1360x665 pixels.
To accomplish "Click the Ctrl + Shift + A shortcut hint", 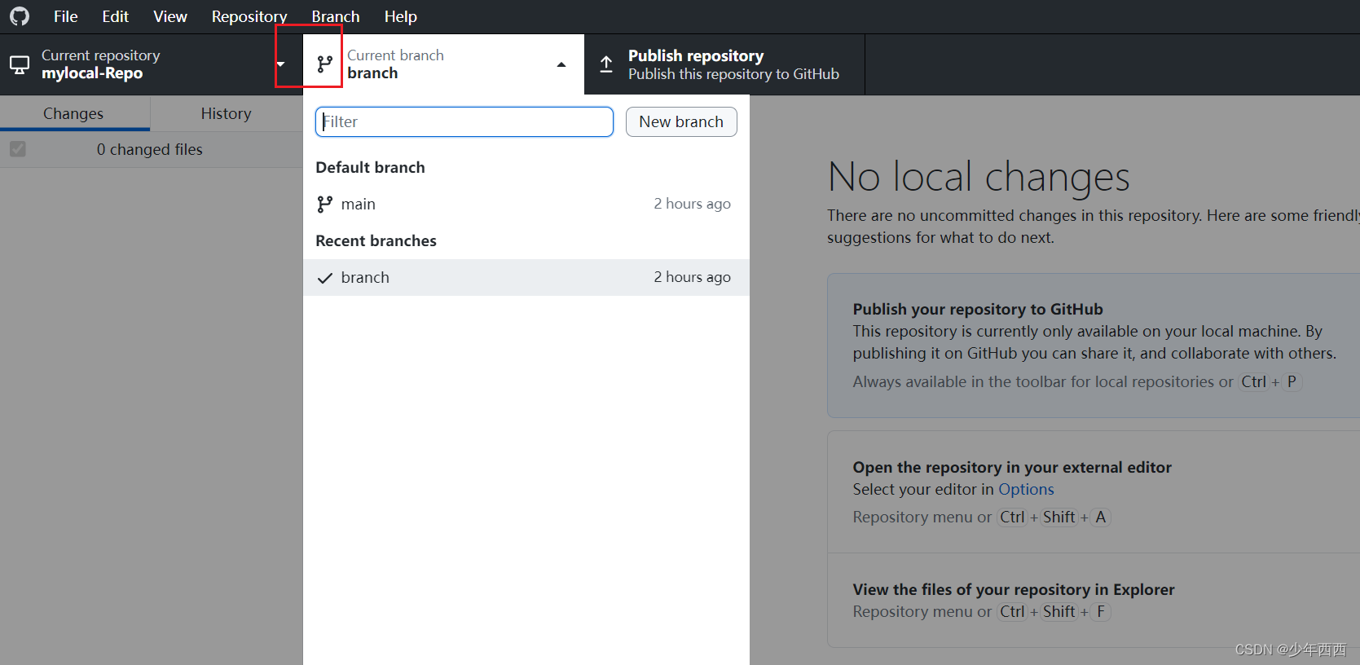I will [x=1054, y=517].
